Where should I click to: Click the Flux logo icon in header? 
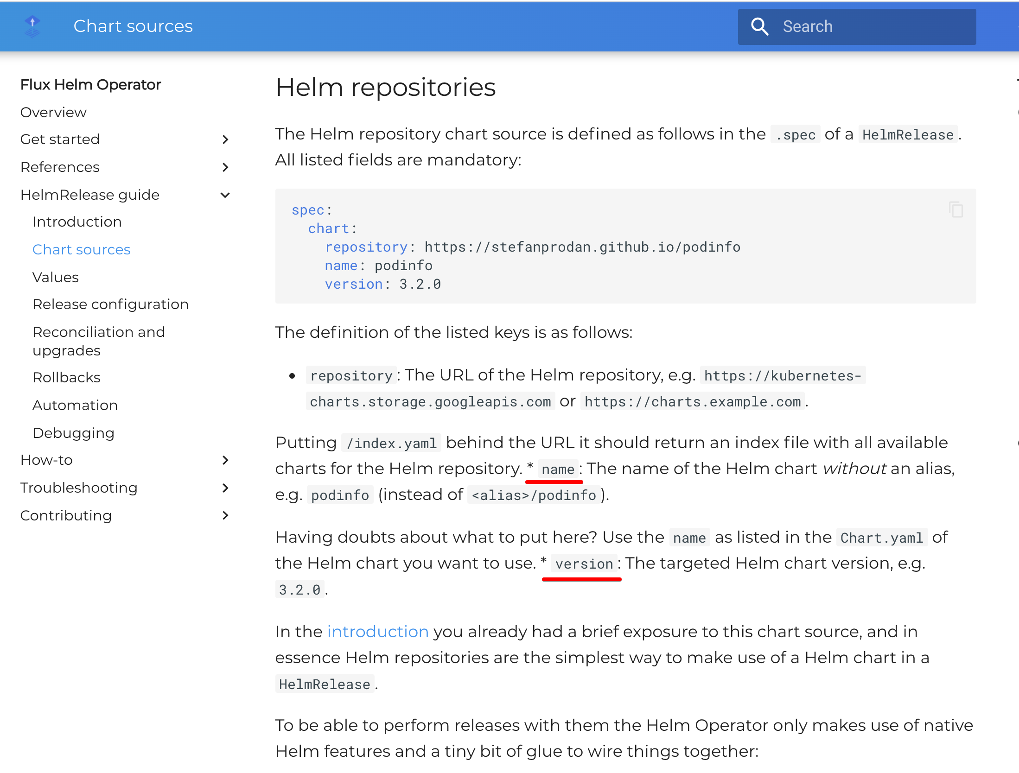click(32, 26)
